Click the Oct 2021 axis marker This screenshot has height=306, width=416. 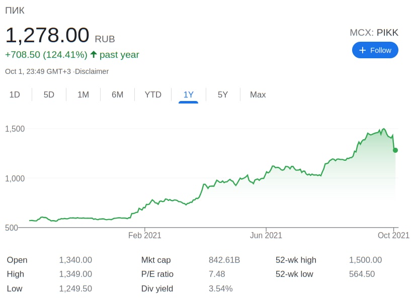[393, 235]
